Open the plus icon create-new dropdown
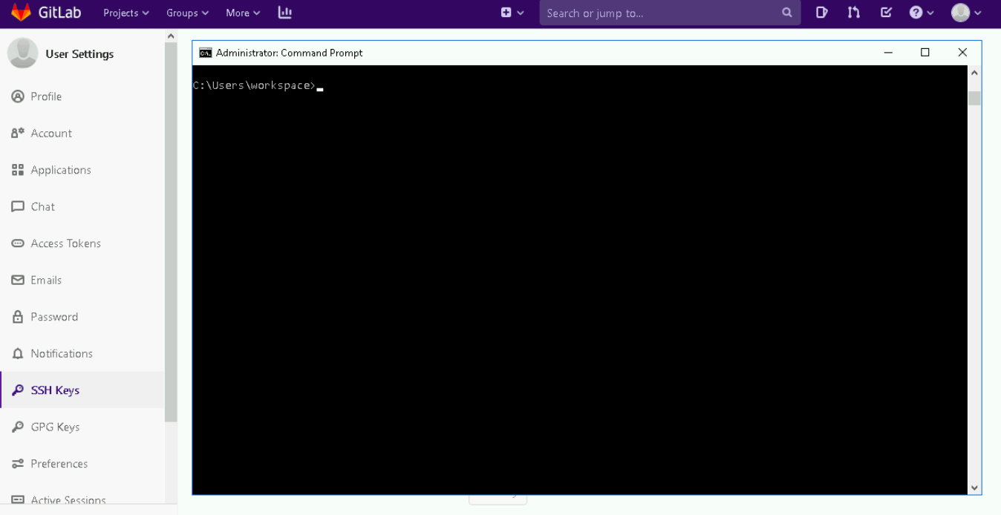The image size is (1001, 515). pos(512,13)
